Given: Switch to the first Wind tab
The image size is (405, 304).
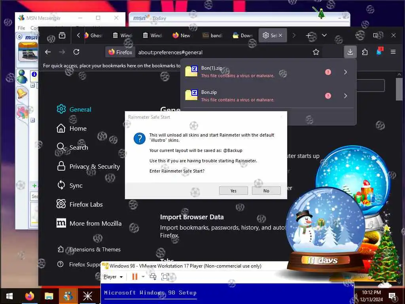Looking at the screenshot, I should coord(123,35).
